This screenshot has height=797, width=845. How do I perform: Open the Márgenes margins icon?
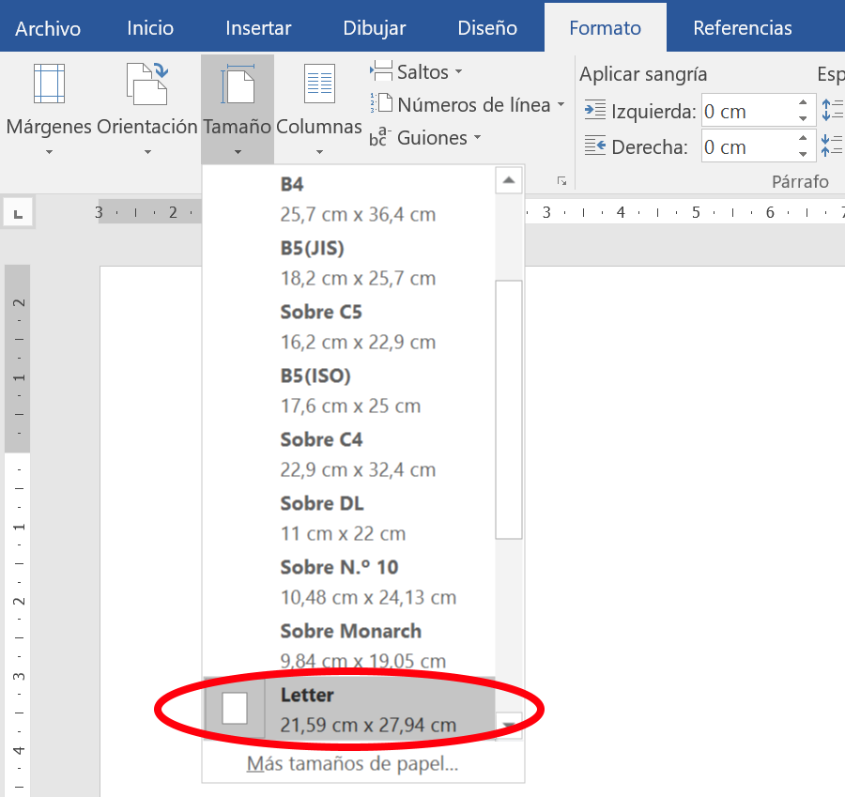[49, 84]
